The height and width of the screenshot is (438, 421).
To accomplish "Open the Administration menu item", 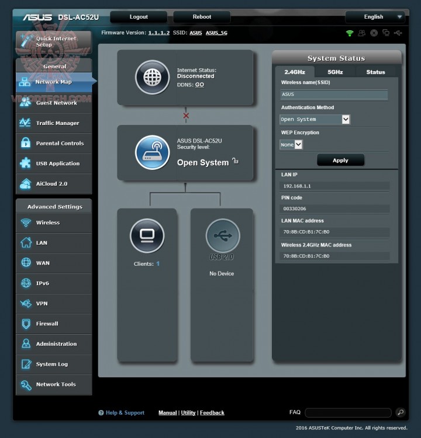I will click(54, 344).
